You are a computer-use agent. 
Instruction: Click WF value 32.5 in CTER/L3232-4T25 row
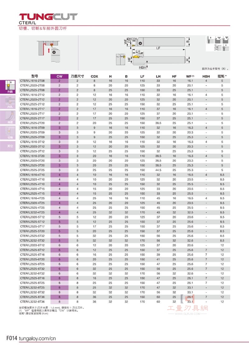pos(190,212)
